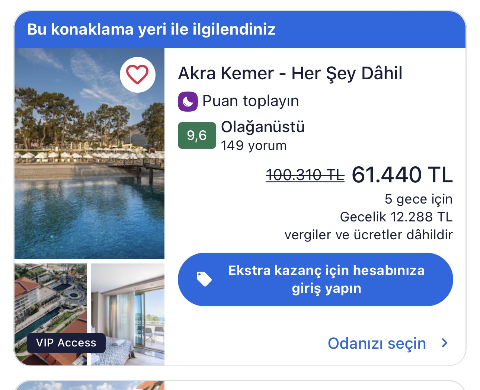This screenshot has width=480, height=390.
Task: Open the aerial resort thumbnail photo
Action: (x=51, y=314)
